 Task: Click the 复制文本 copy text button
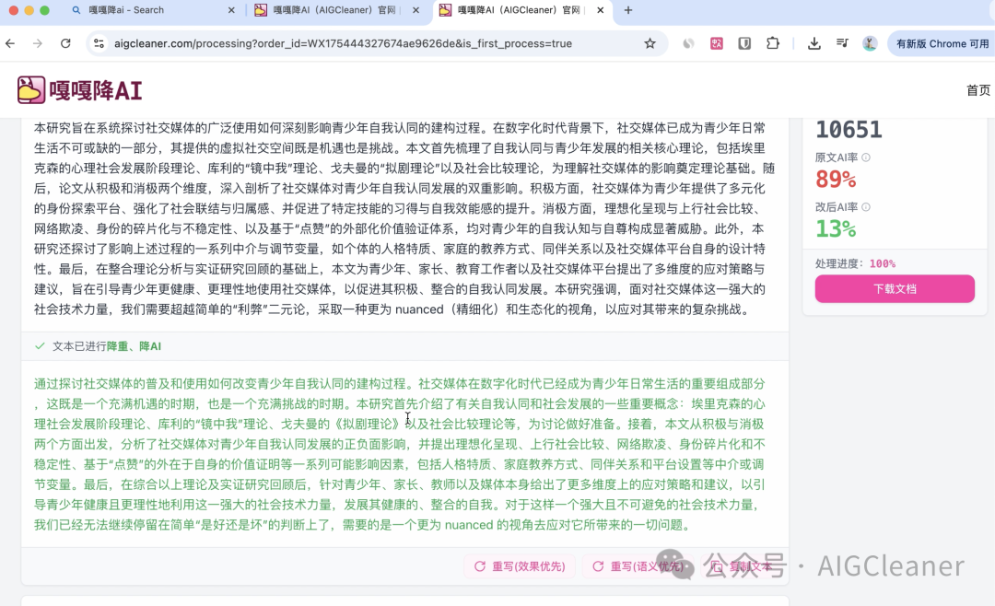743,565
